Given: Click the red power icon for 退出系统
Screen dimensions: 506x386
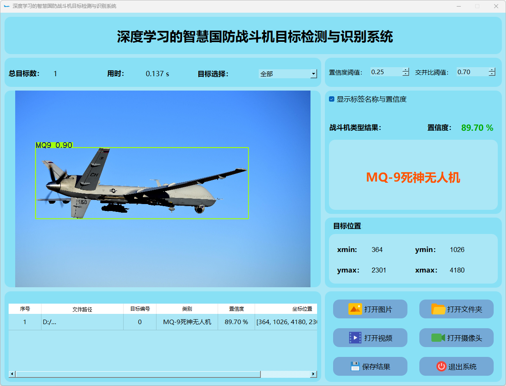Looking at the screenshot, I should [441, 366].
